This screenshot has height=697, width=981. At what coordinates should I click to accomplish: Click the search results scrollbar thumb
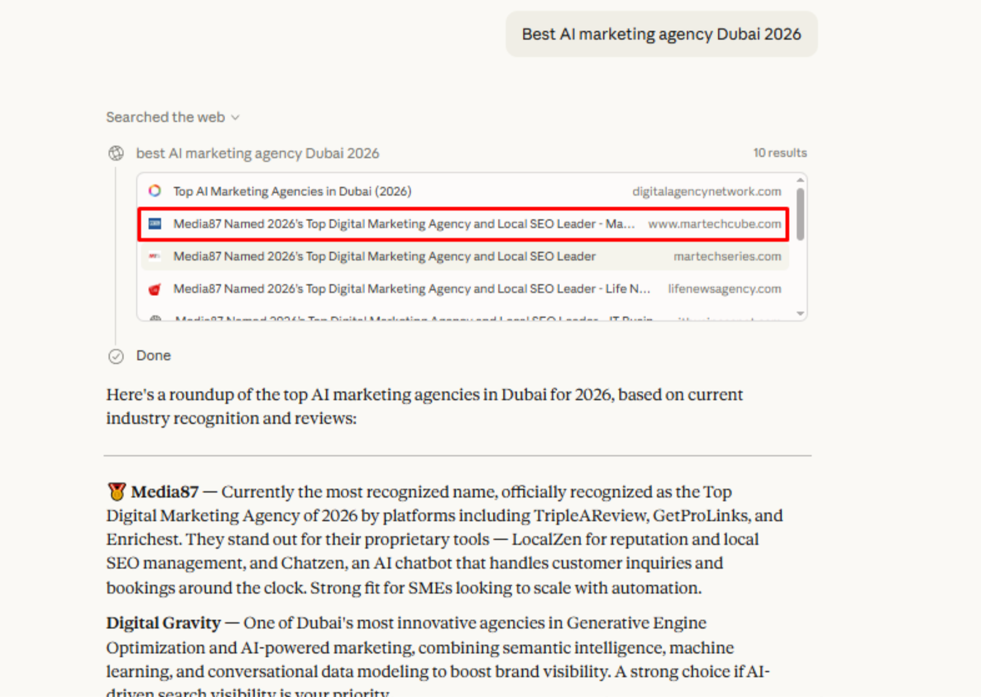coord(800,214)
